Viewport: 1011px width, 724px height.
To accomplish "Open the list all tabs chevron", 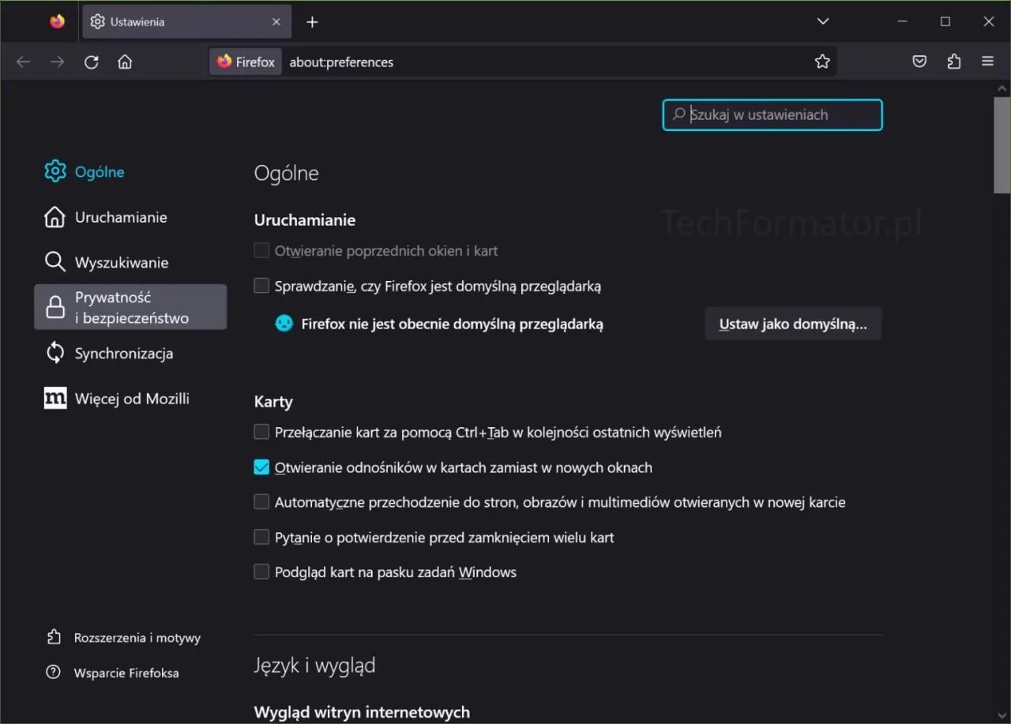I will (823, 21).
